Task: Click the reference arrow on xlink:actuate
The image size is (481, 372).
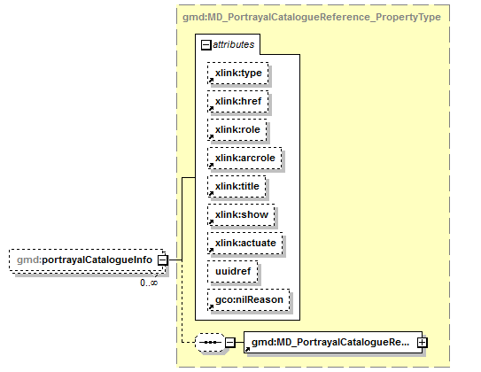Action: [x=211, y=251]
